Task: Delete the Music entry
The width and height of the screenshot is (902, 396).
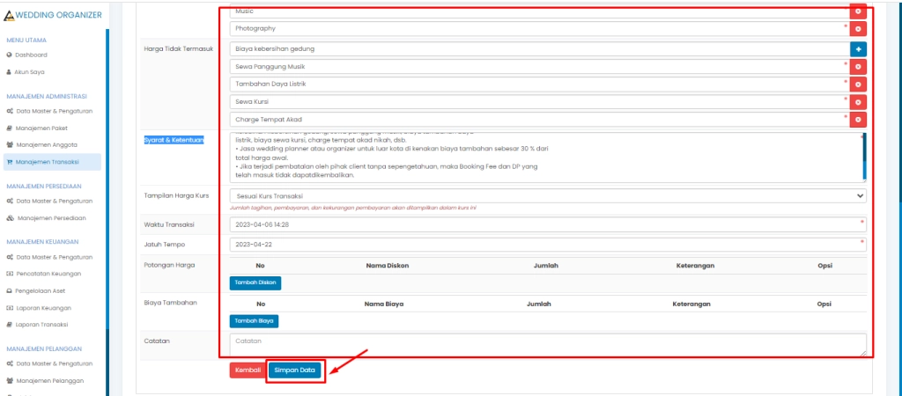Action: 858,11
